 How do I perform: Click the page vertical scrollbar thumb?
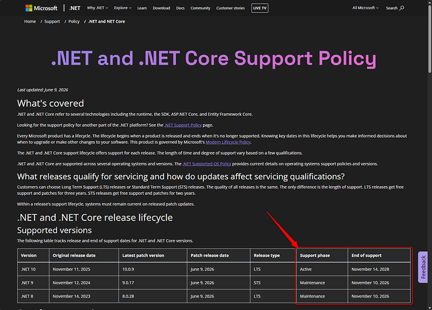(x=429, y=39)
